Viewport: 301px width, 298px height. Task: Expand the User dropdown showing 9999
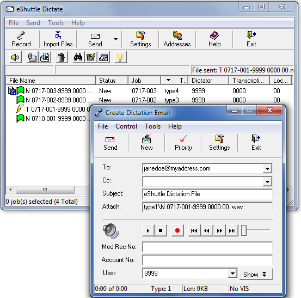click(x=232, y=273)
